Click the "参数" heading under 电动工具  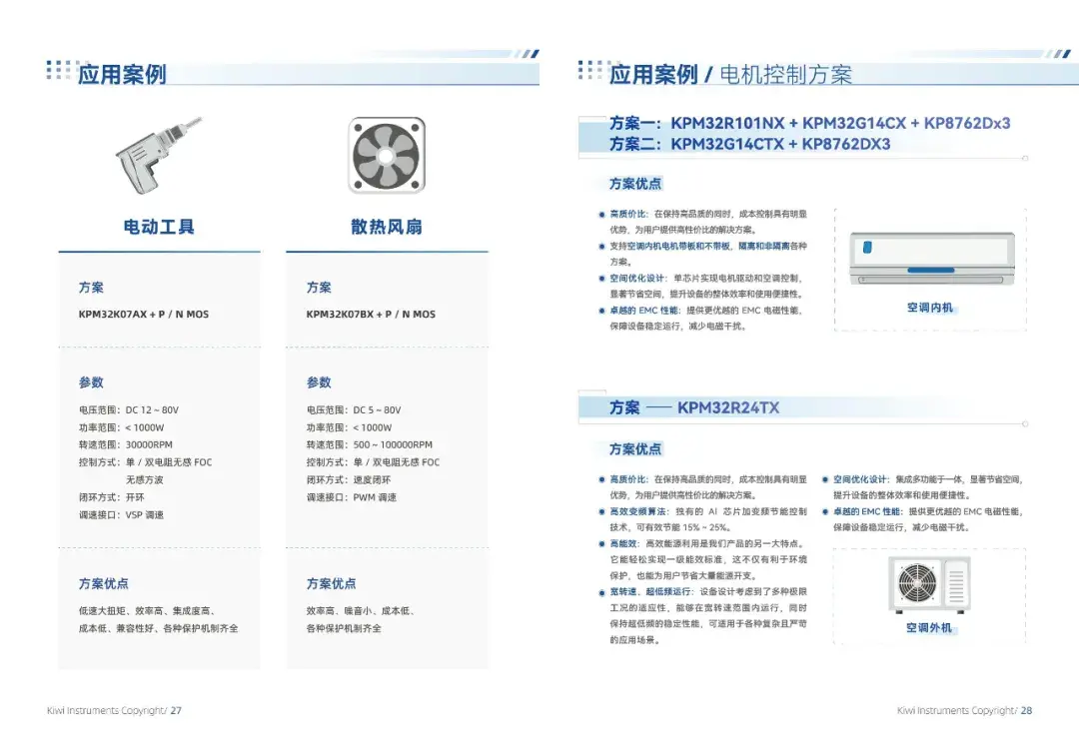click(91, 382)
